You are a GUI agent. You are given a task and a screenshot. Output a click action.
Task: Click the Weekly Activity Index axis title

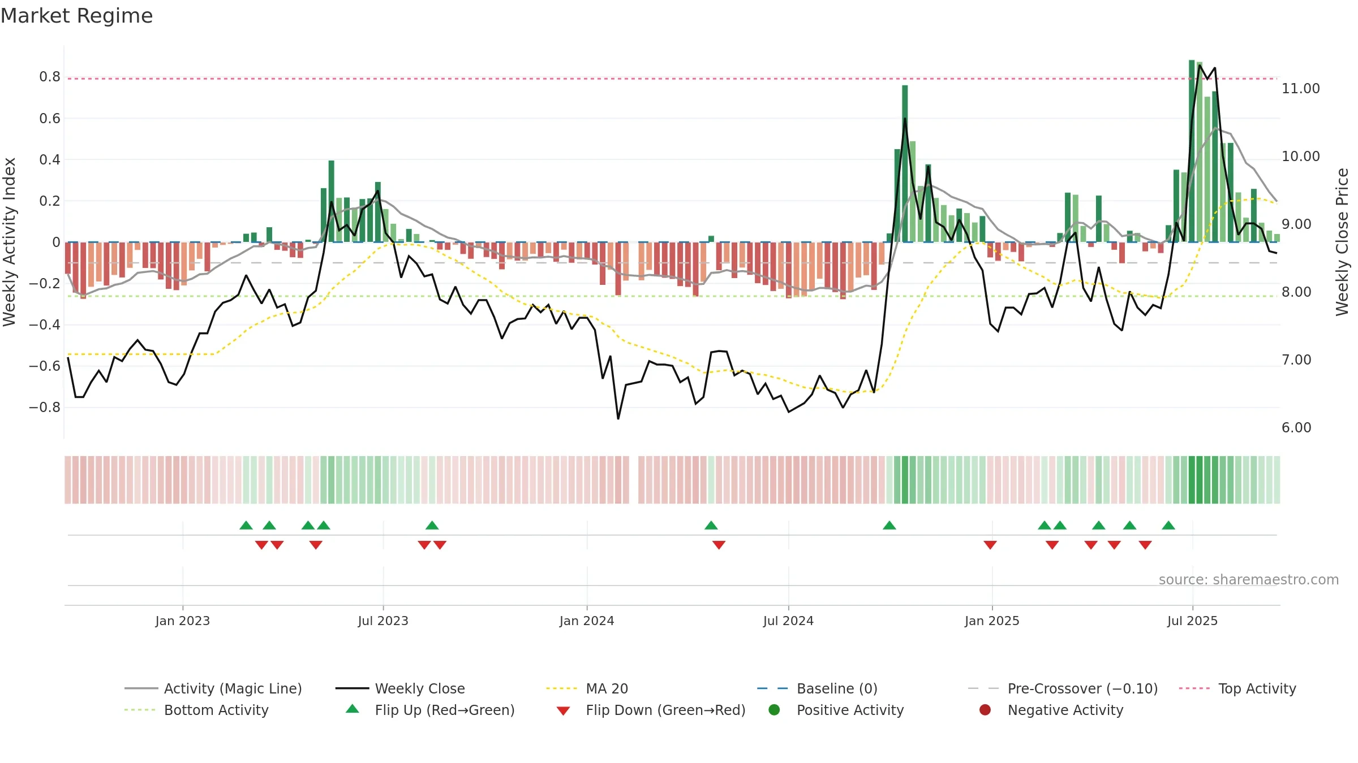(x=9, y=242)
